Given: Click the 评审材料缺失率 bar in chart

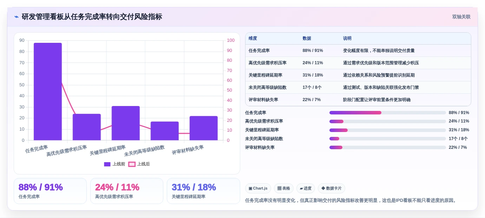Looking at the screenshot, I should click(x=204, y=128).
